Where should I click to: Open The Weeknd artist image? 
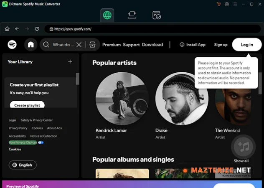233,107
